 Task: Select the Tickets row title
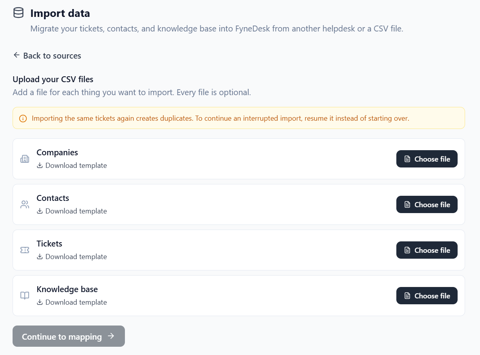click(x=49, y=244)
